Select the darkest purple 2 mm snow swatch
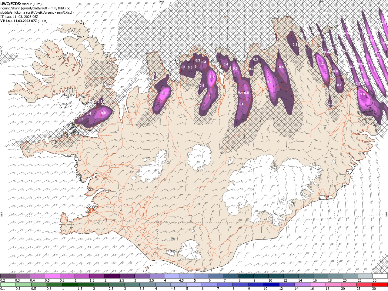 [x=112, y=276]
